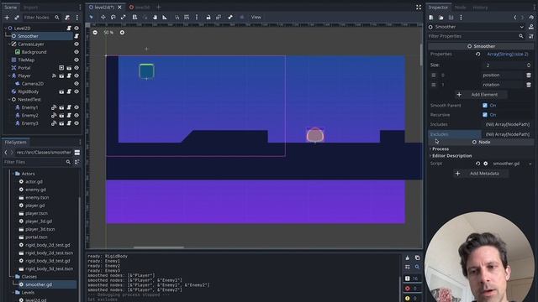Click the create new resource icon in Inspector
This screenshot has width=538, height=302.
[431, 18]
